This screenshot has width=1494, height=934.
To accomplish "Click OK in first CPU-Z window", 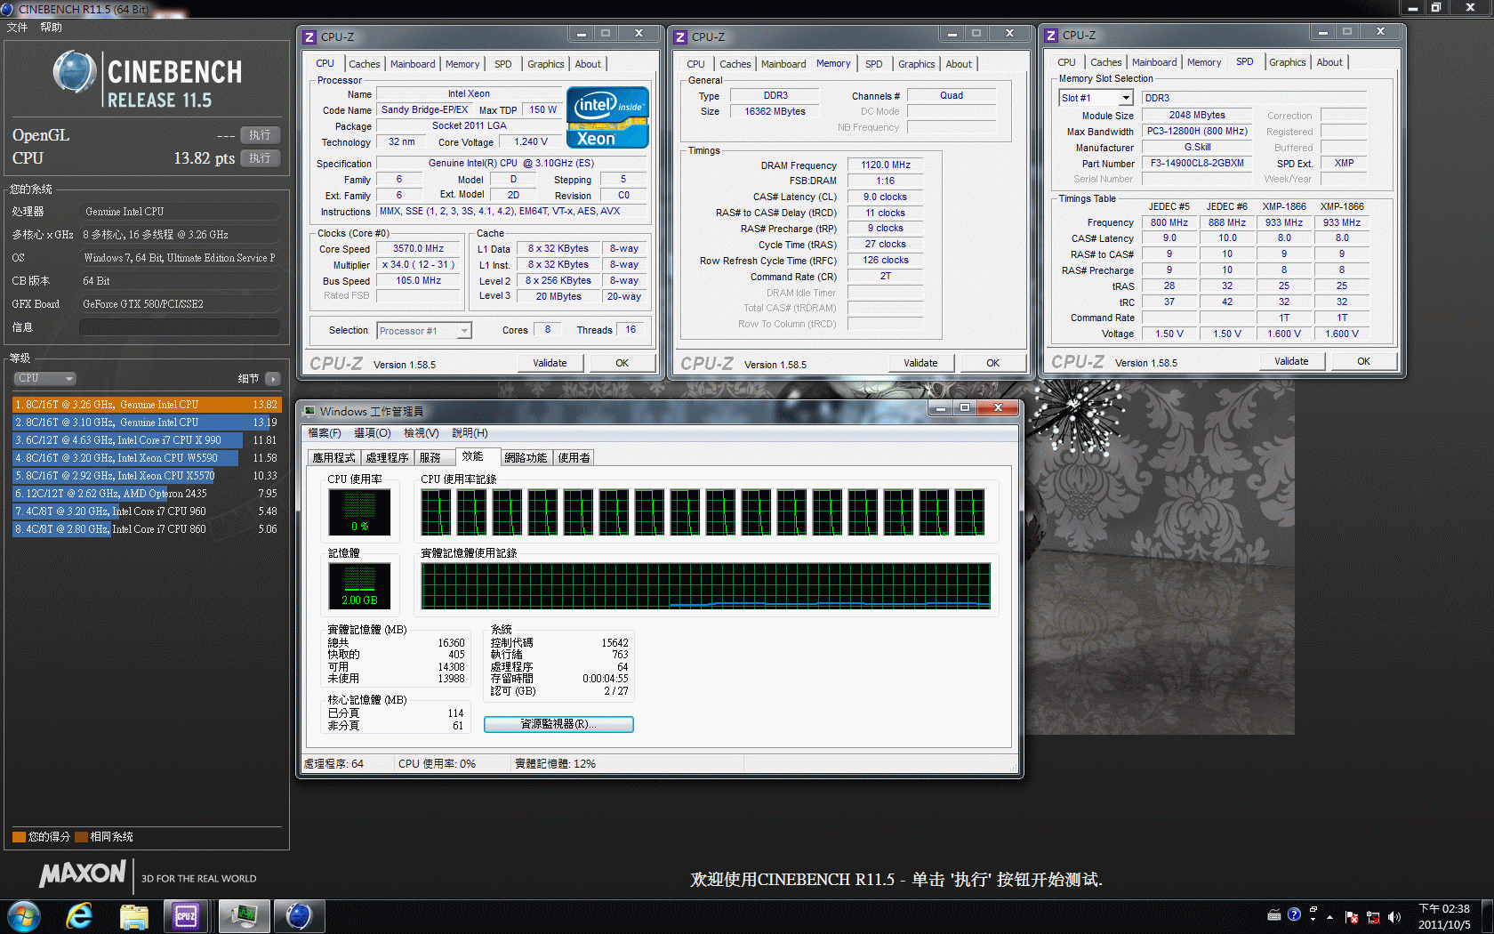I will pyautogui.click(x=622, y=363).
